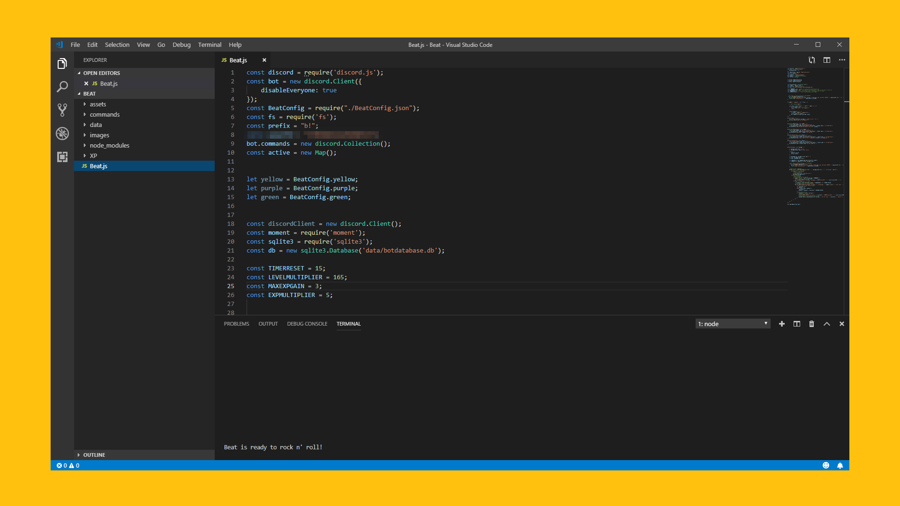Open the Explorer view icon
The height and width of the screenshot is (506, 900).
click(x=62, y=64)
